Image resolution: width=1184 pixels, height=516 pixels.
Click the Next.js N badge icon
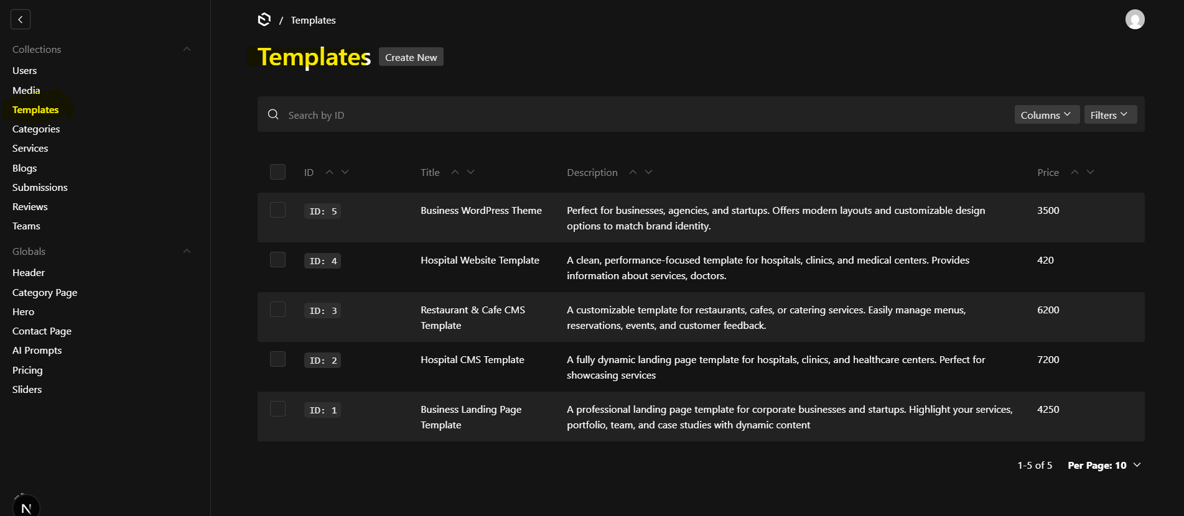coord(26,506)
